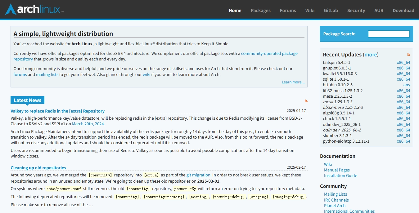419x213 pixels.
Task: Open the Wiki nav item in header
Action: (310, 10)
